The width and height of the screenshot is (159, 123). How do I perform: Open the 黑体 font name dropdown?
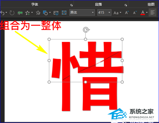coord(93,12)
